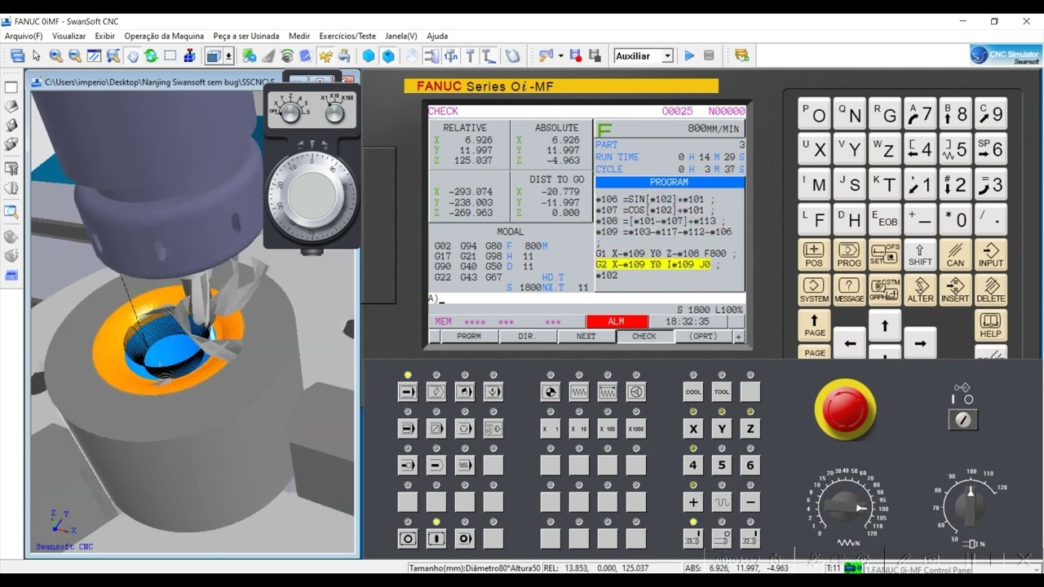Select the X 1 increment button
Image resolution: width=1044 pixels, height=587 pixels.
click(551, 429)
